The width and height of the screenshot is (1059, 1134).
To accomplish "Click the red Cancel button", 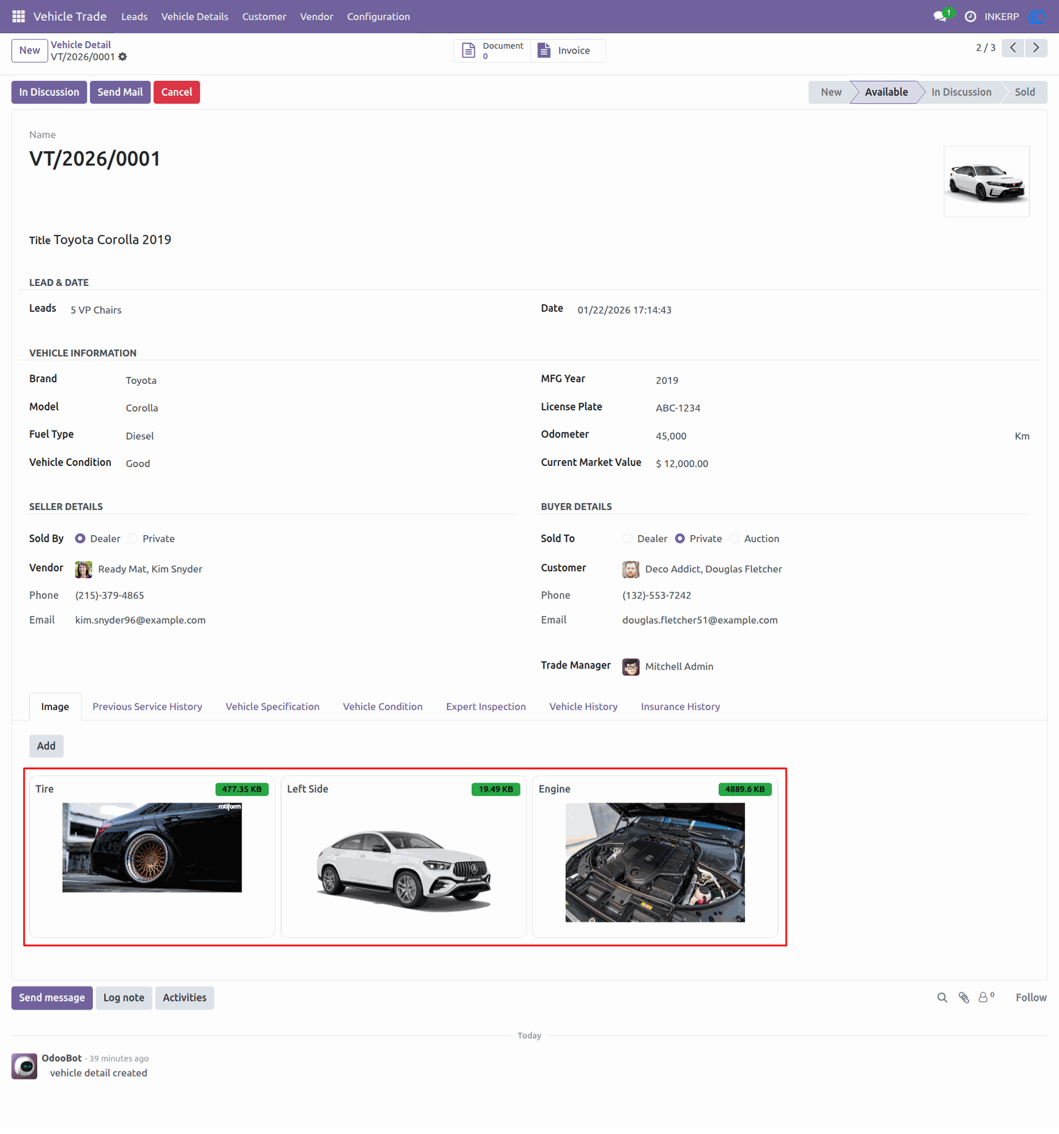I will pyautogui.click(x=177, y=92).
